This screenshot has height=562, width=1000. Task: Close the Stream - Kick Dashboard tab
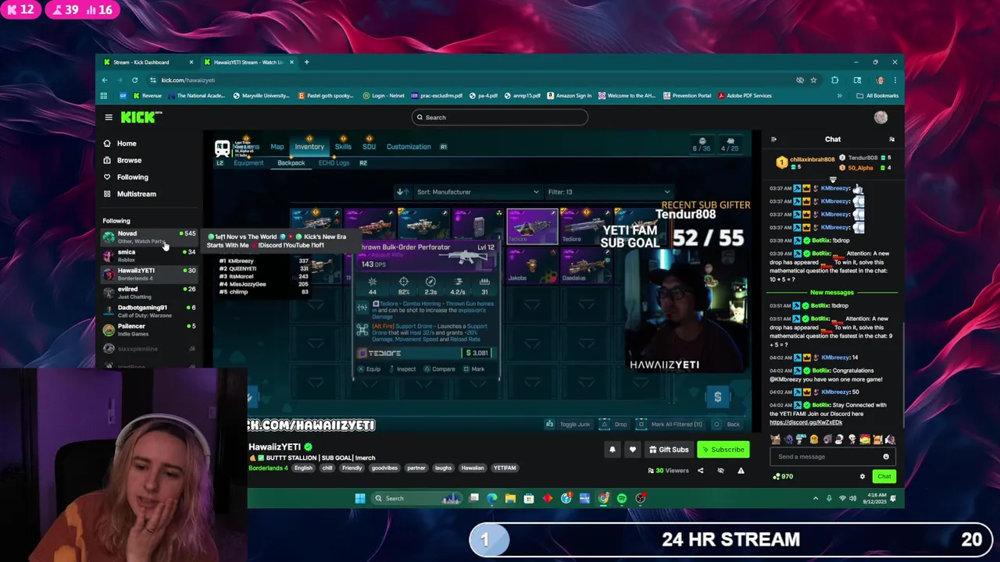coord(191,62)
